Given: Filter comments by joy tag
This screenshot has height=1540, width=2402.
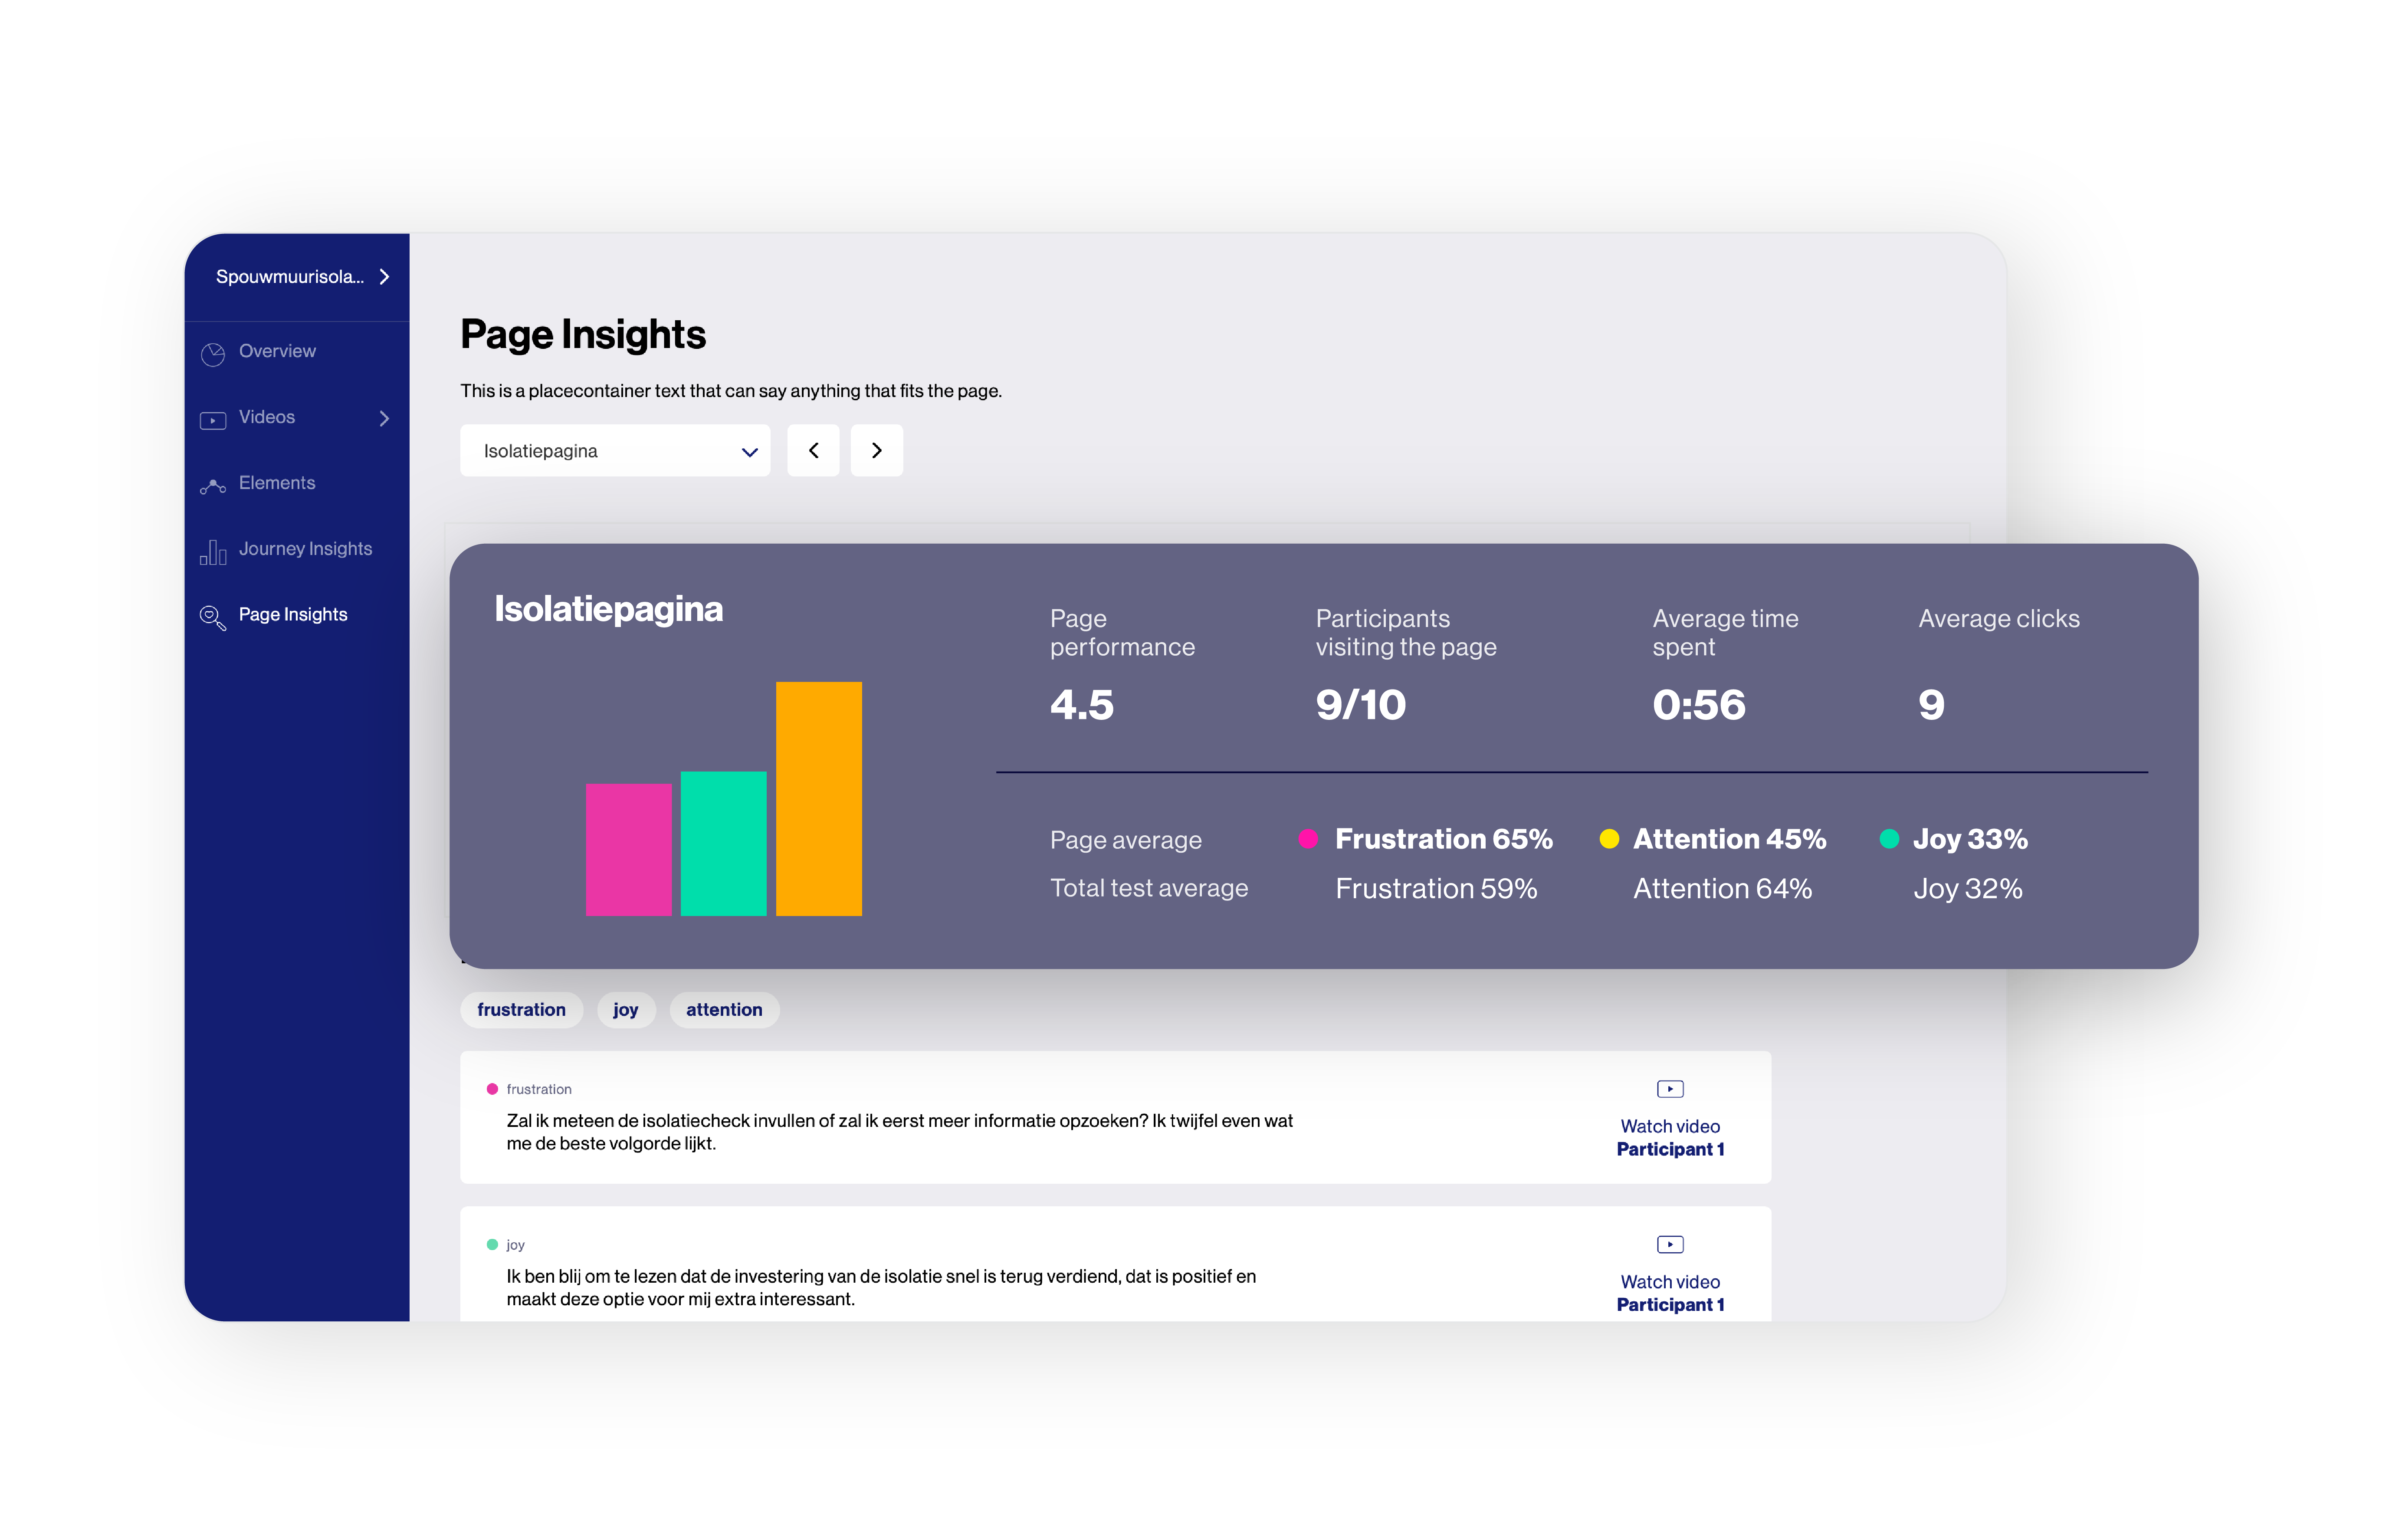Looking at the screenshot, I should [x=626, y=1010].
